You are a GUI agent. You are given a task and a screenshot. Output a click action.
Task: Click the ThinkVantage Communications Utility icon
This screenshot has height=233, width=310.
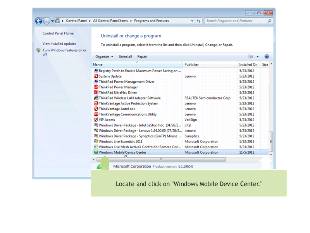pos(96,114)
